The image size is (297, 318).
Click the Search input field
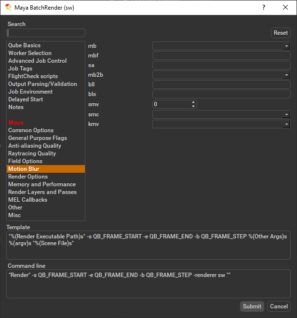pos(46,33)
